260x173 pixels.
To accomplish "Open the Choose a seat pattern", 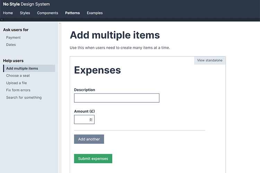I will (x=18, y=76).
